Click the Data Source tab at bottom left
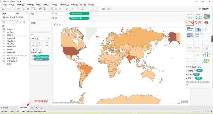Screen dimensions: 213x114 coord(5,108)
